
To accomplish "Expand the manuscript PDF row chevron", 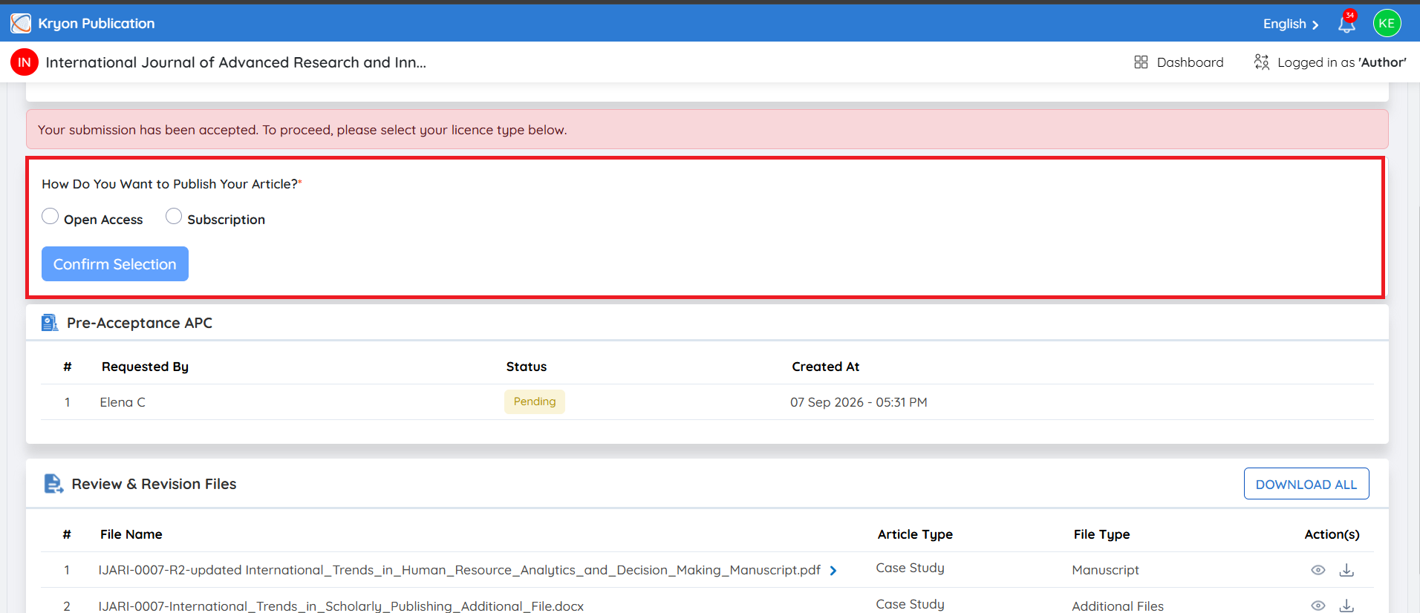I will coord(833,571).
